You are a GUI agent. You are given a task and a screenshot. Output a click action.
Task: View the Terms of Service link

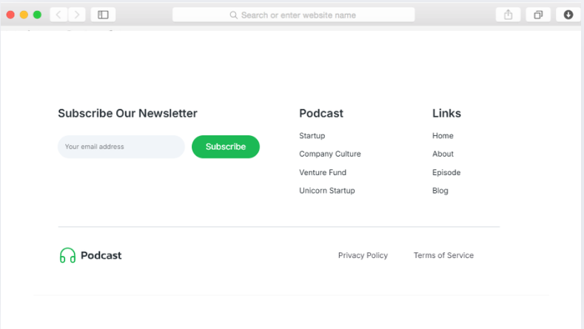click(x=443, y=256)
